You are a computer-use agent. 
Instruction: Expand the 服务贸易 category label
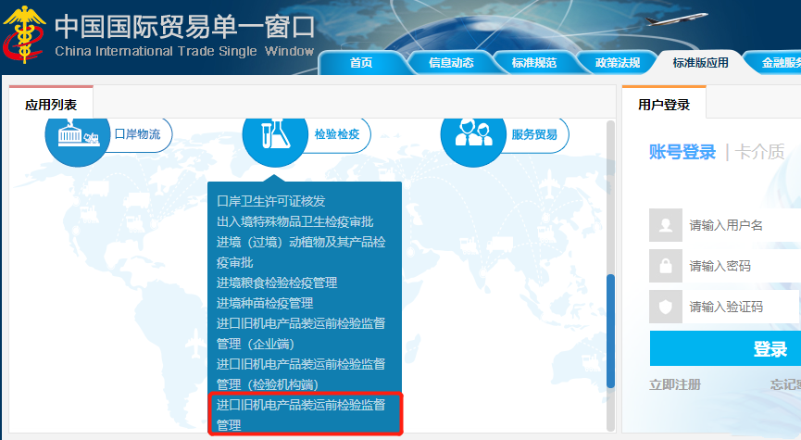pos(534,135)
